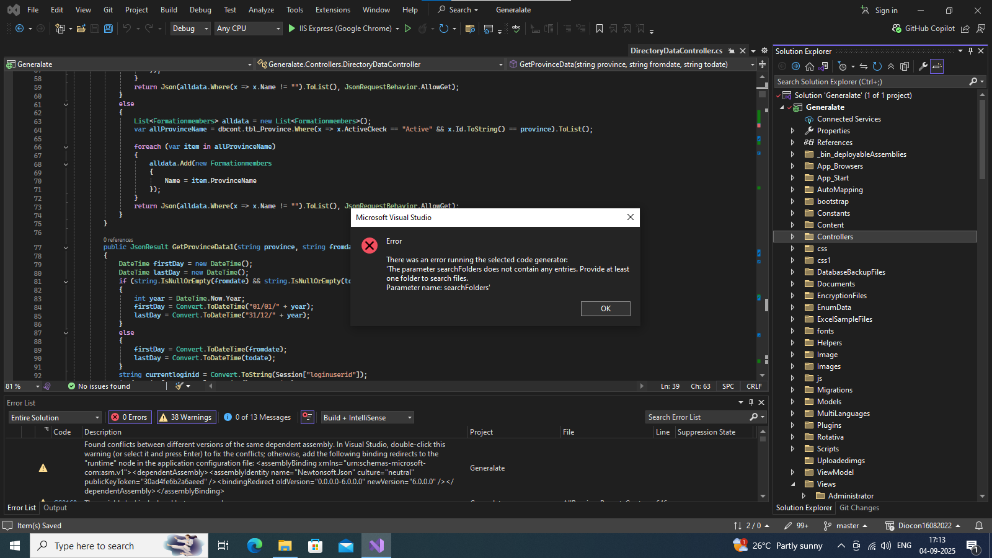Toggle the 0 Errors filter

click(x=130, y=417)
